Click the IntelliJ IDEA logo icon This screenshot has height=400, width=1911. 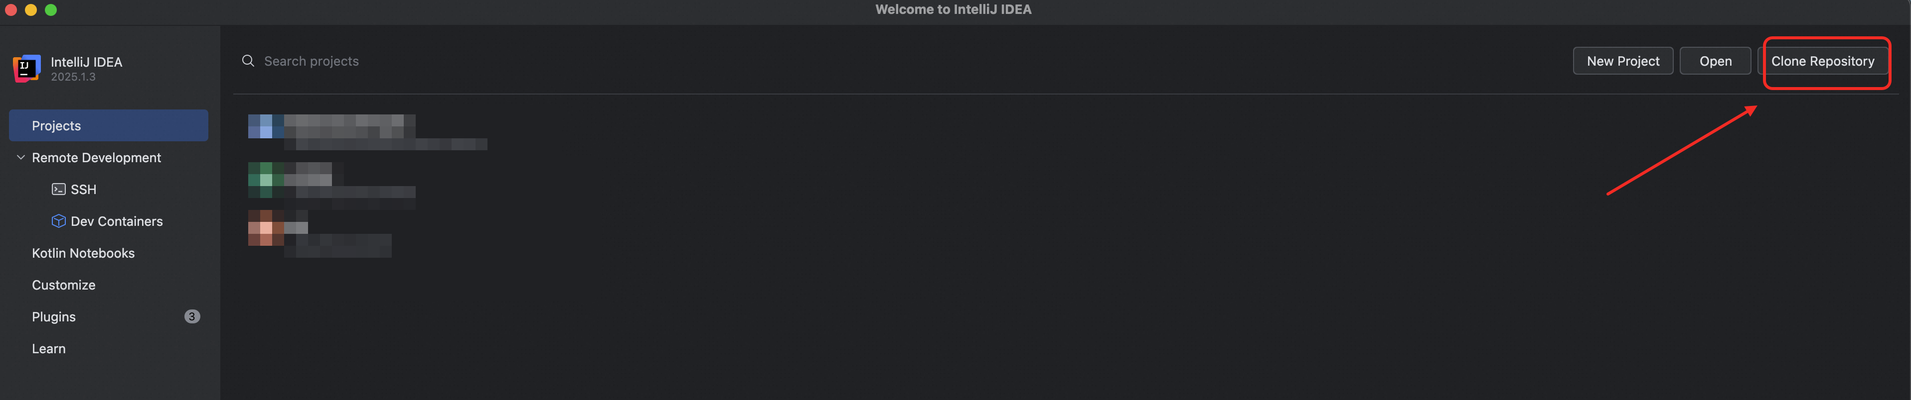pos(27,68)
